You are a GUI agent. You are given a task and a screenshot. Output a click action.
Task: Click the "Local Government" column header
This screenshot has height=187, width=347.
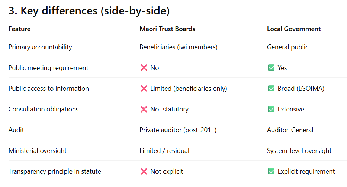293,29
